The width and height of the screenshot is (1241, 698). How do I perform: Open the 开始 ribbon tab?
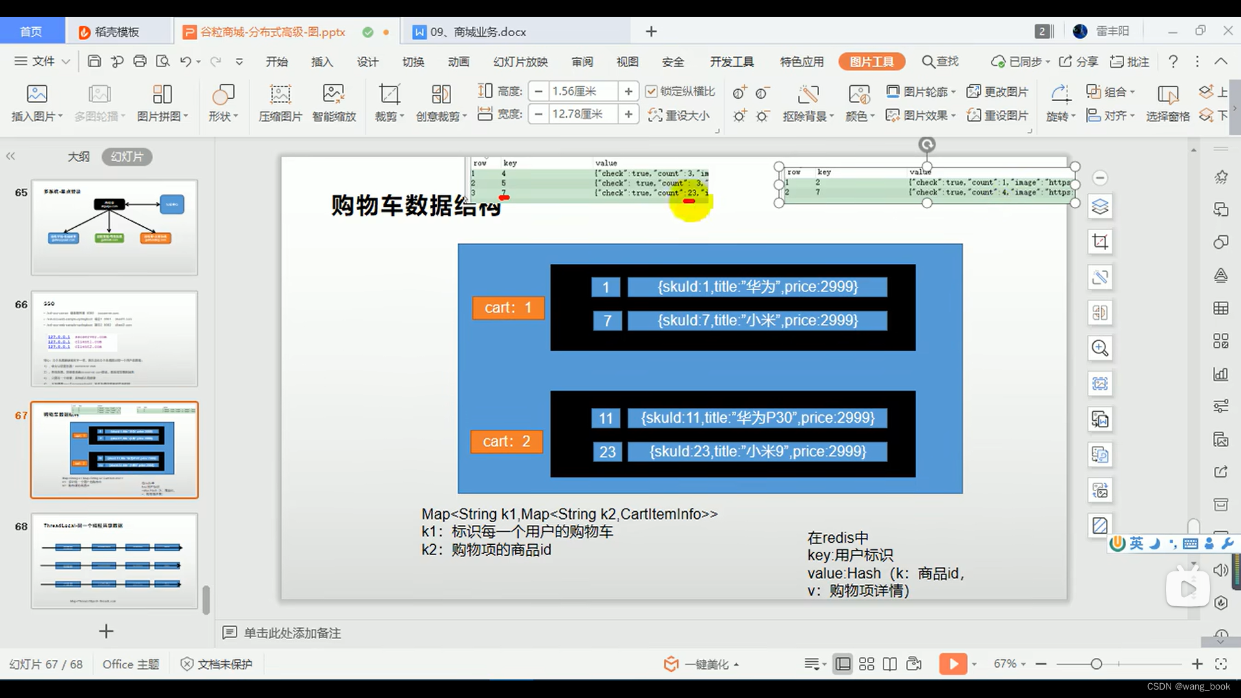(277, 61)
